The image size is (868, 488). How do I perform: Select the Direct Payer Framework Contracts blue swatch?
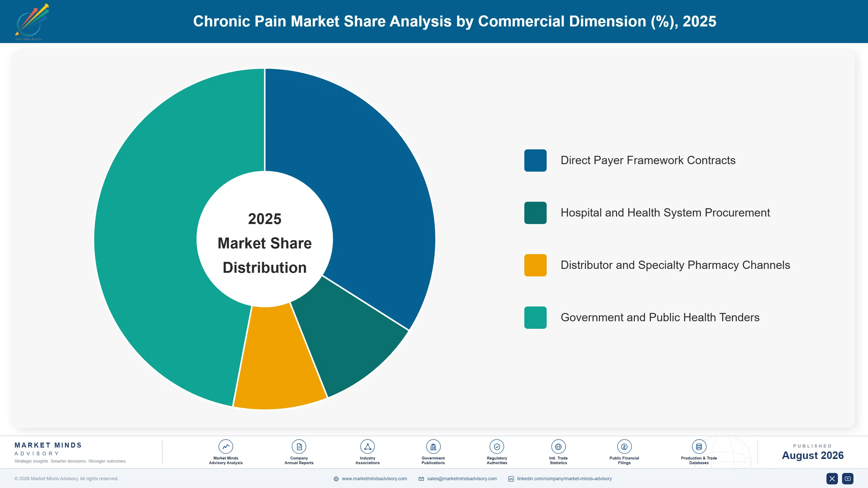click(x=535, y=161)
